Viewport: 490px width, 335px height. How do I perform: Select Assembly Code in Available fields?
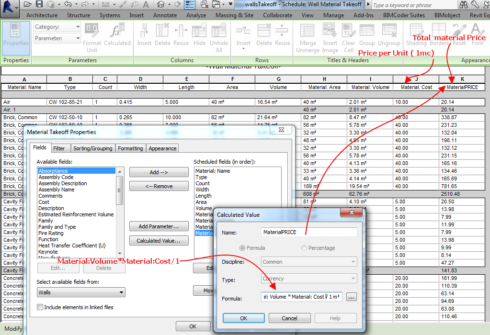(56, 178)
